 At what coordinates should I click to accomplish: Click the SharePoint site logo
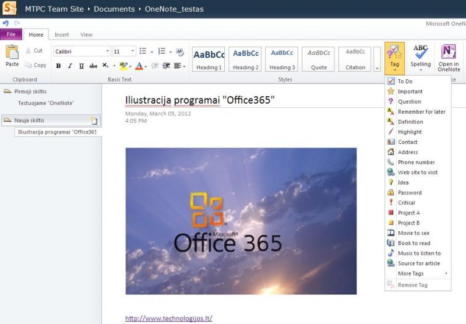9,8
